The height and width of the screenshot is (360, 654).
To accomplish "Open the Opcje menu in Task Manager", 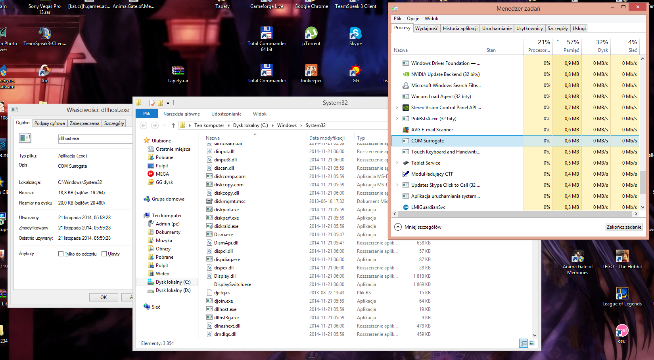I will (x=413, y=19).
